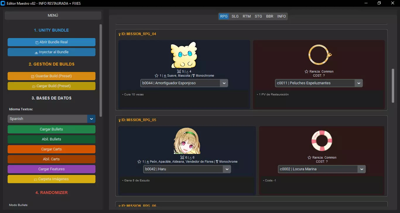Screen dimensions: 400x213
Task: Click Cargar Build (Preset) button
Action: [52, 86]
